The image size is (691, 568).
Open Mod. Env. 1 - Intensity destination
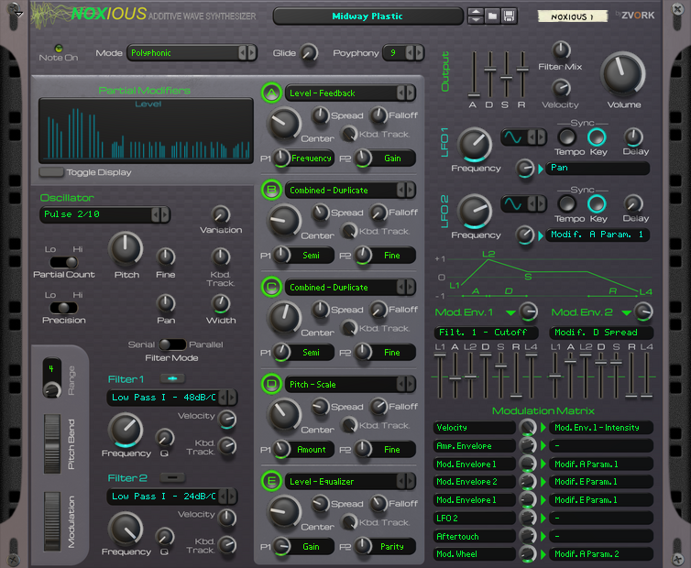tap(601, 428)
